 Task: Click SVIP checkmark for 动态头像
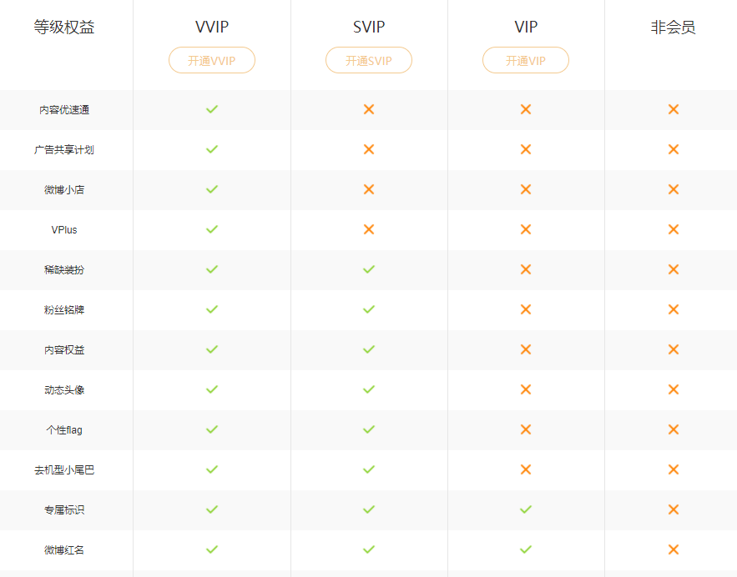coord(369,389)
